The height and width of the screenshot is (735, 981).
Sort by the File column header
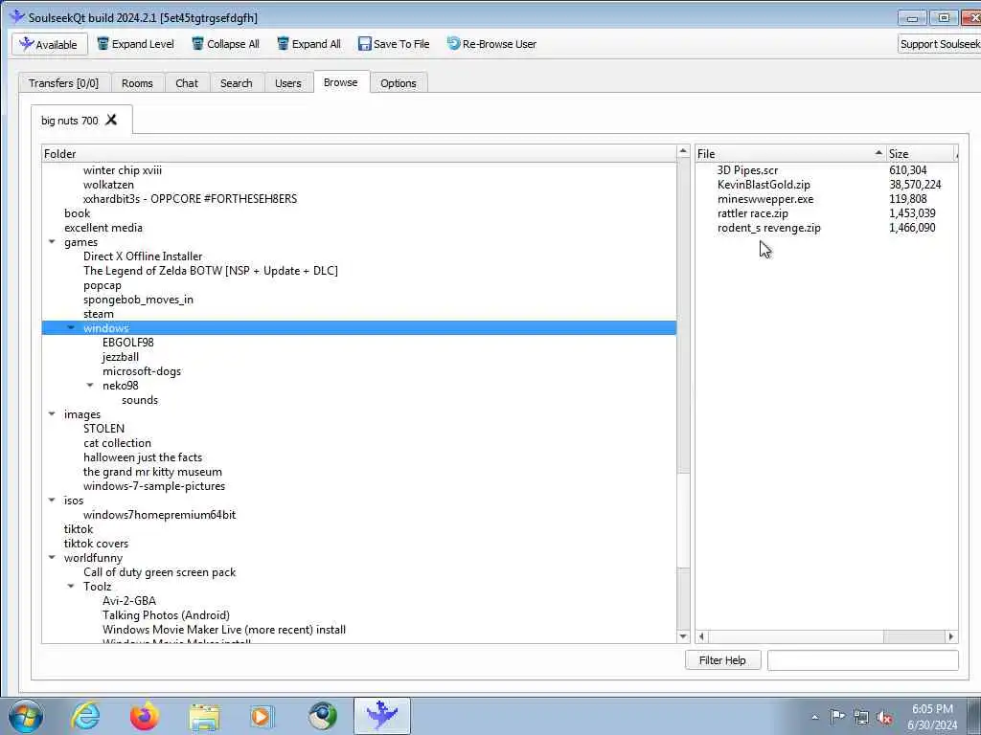(x=790, y=154)
